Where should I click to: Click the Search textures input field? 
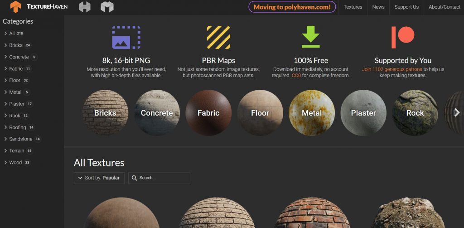tap(159, 178)
